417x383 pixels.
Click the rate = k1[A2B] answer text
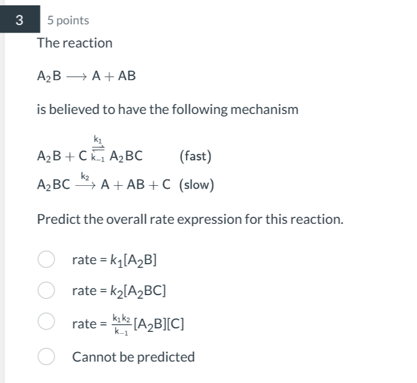coord(114,259)
